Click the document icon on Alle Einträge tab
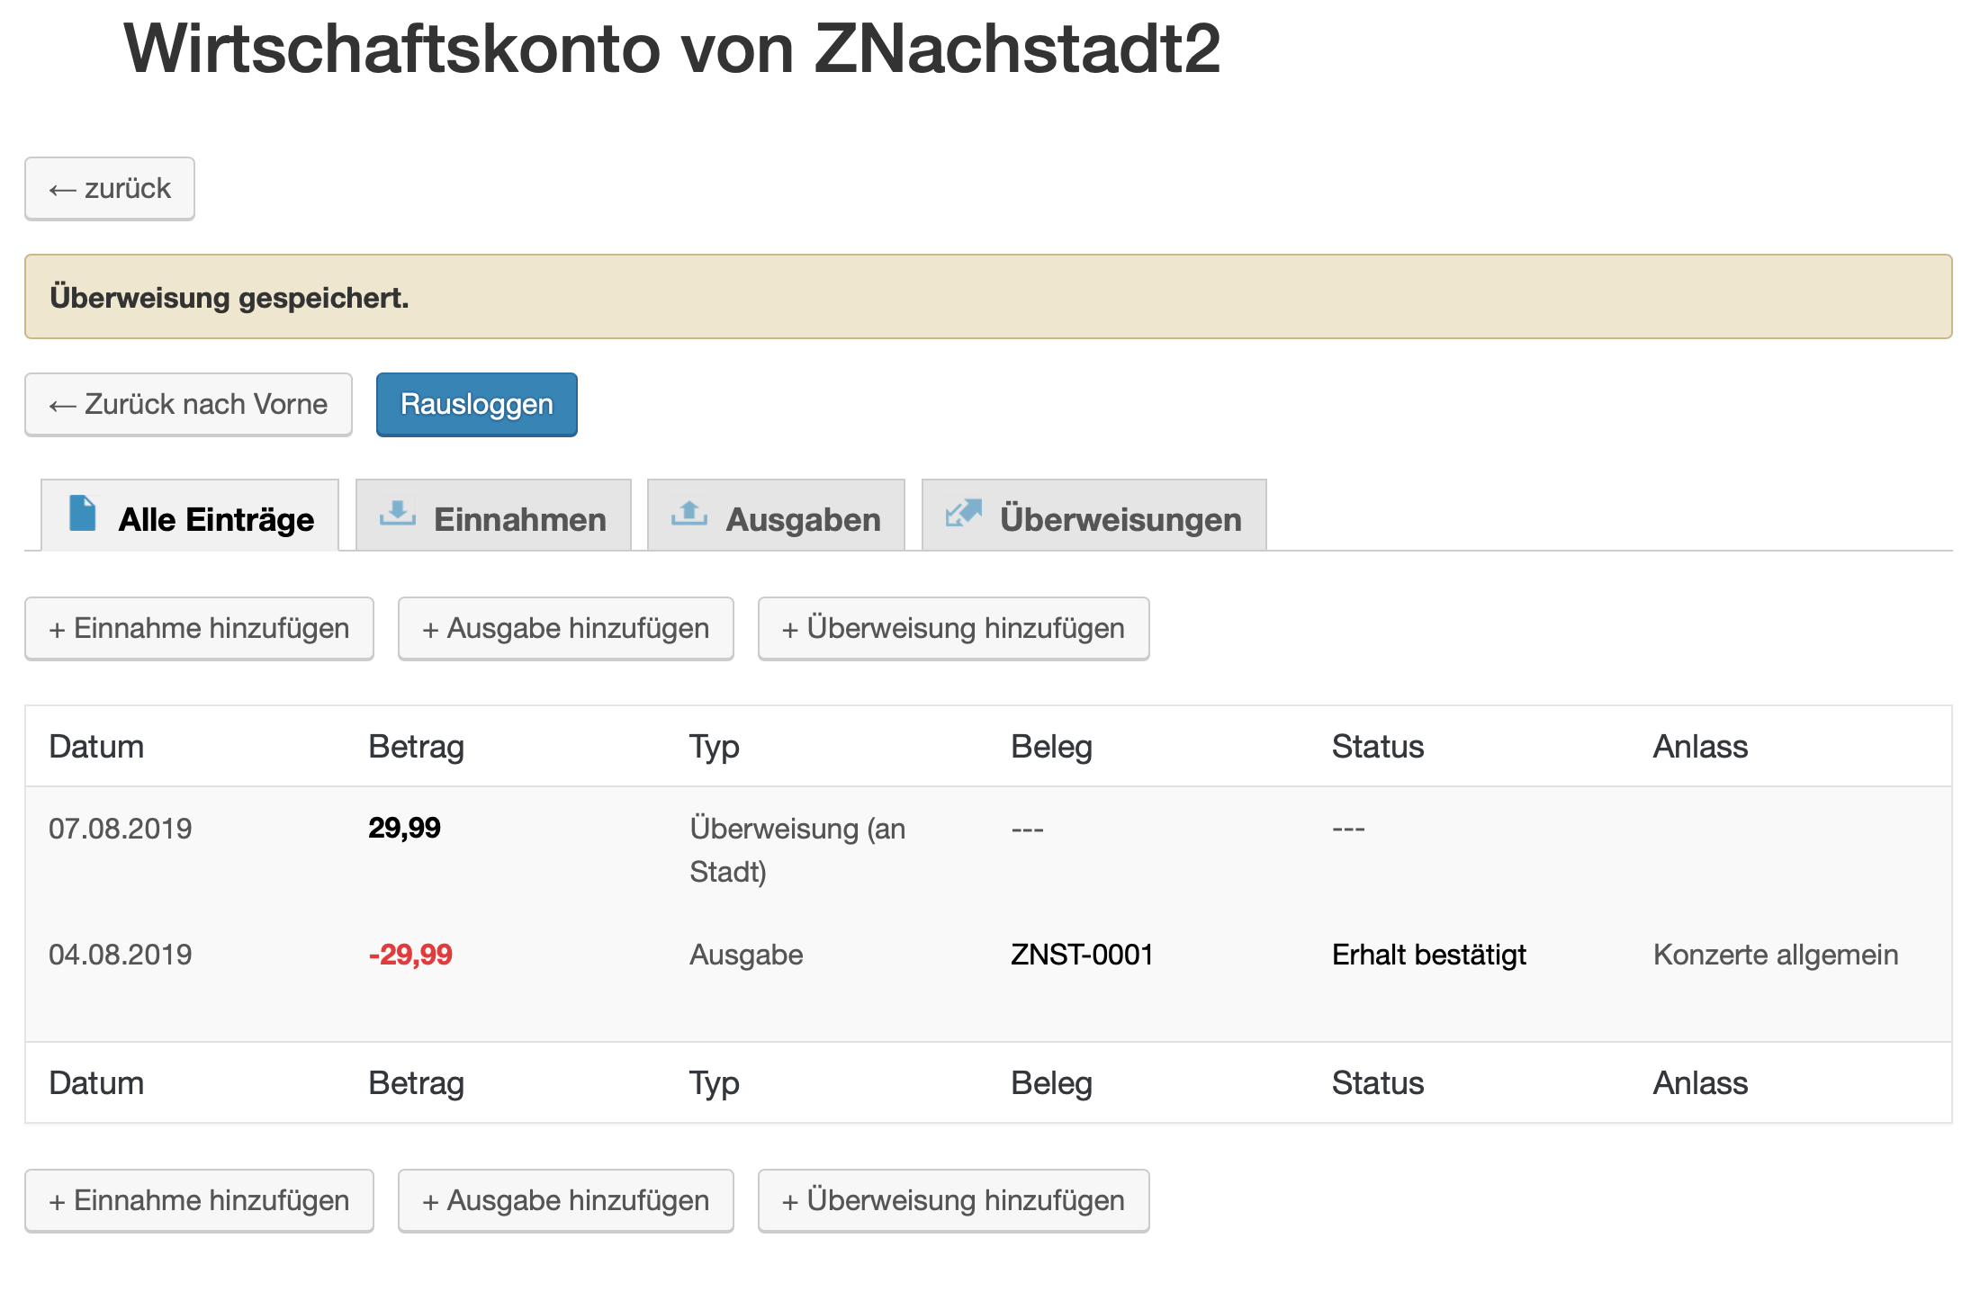The height and width of the screenshot is (1292, 1980). [83, 514]
